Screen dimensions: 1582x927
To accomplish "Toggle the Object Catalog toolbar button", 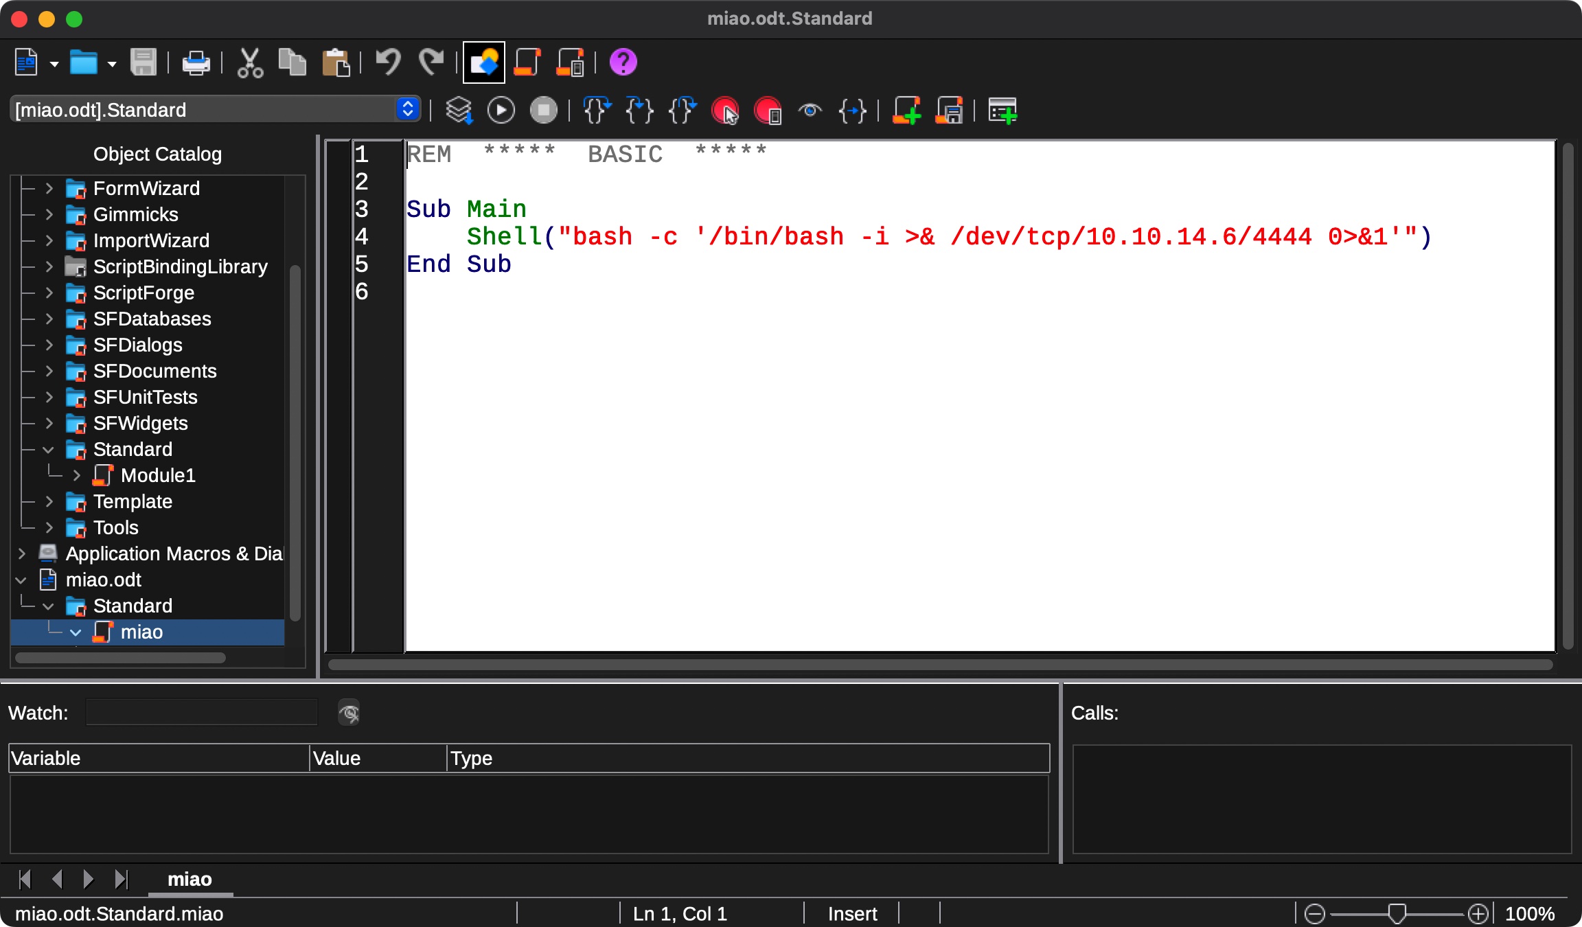I will [x=483, y=62].
